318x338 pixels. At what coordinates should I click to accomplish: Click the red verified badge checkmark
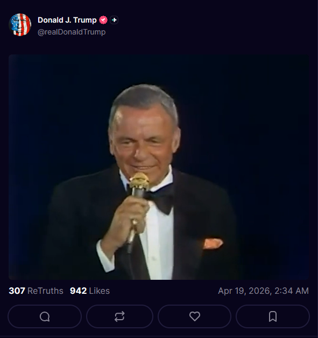point(103,20)
